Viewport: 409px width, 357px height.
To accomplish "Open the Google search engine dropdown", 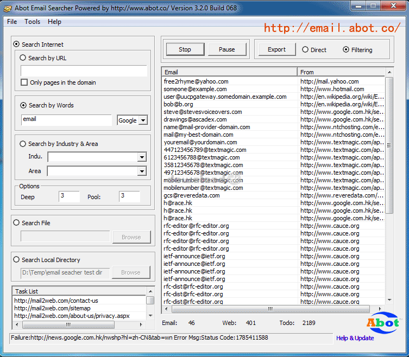I will click(143, 120).
